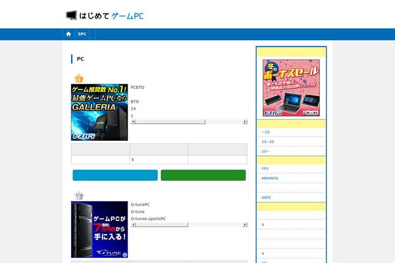Open the GALLERIA game PC banner
The image size is (395, 263).
99,112
